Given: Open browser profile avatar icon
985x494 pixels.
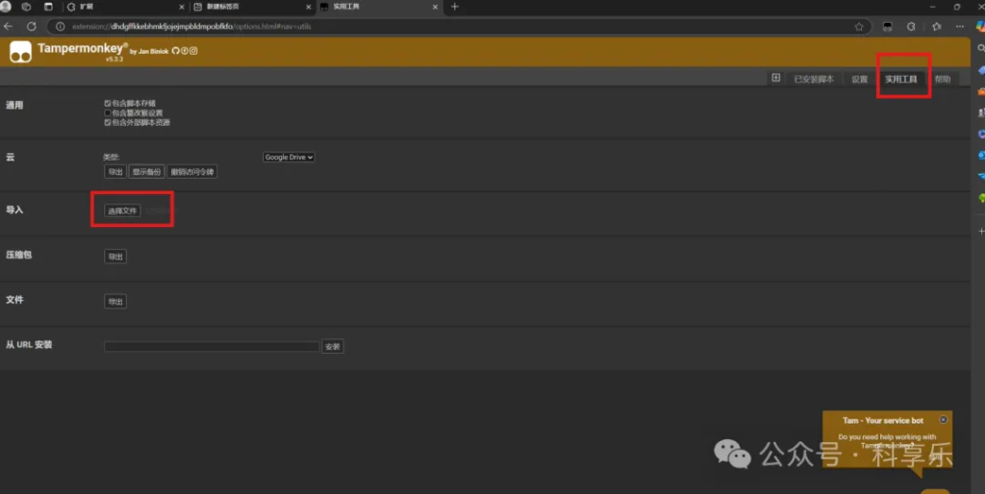Looking at the screenshot, I should (x=6, y=7).
